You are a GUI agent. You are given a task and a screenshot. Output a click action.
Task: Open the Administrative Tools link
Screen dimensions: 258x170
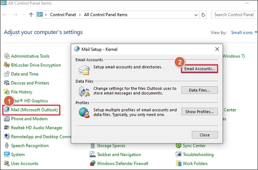pos(30,56)
